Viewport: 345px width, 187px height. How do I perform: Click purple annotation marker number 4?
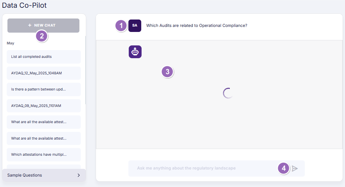point(284,168)
